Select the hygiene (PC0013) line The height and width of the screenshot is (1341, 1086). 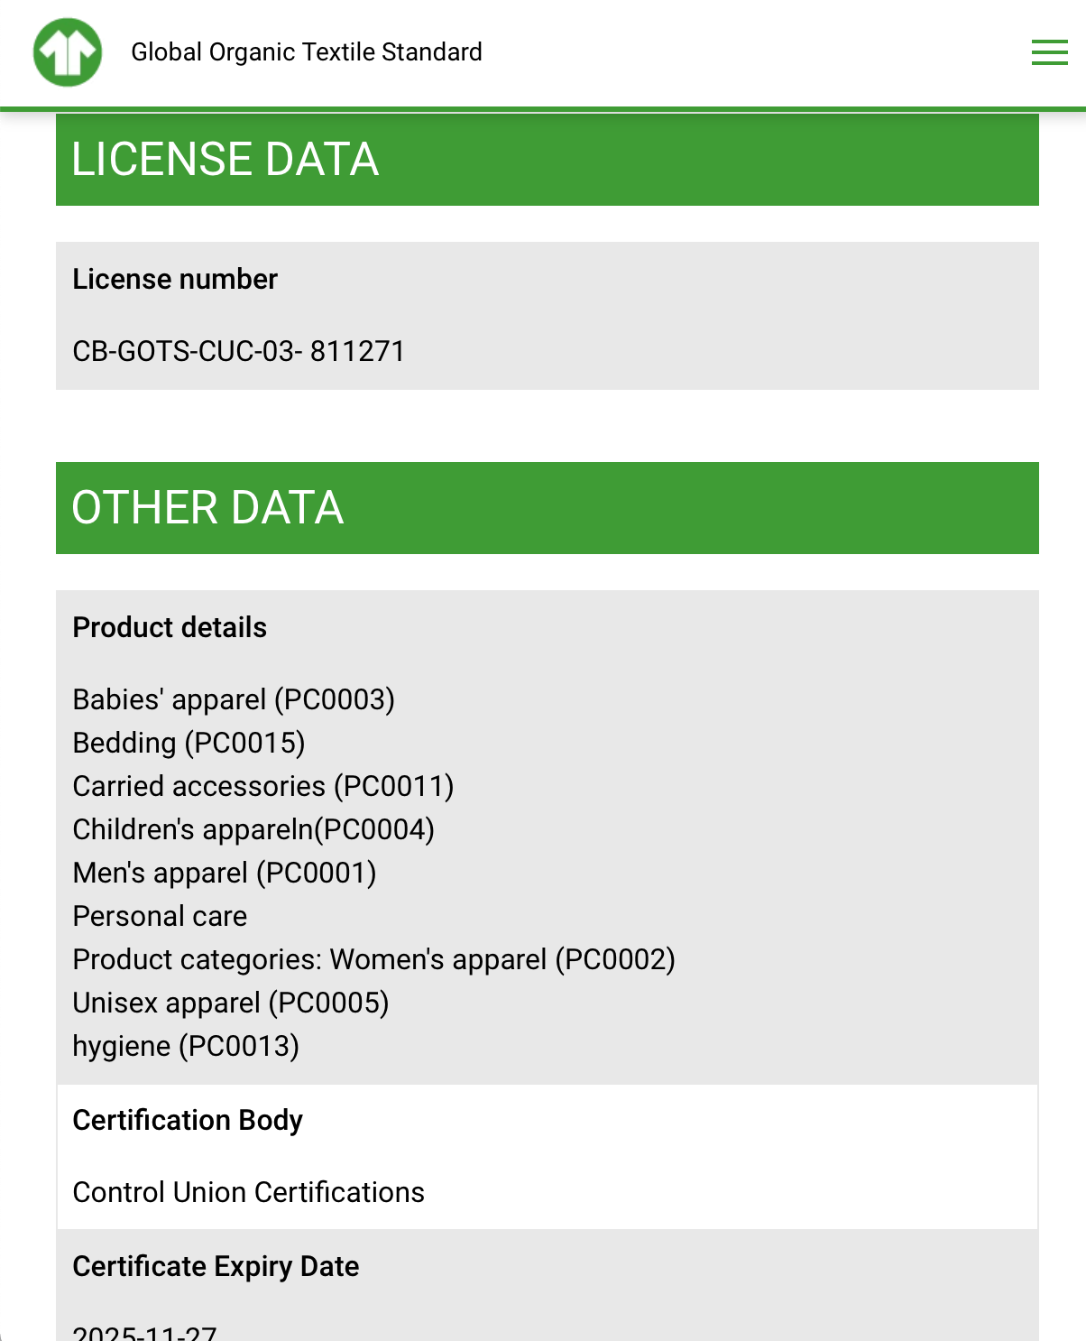(186, 1047)
